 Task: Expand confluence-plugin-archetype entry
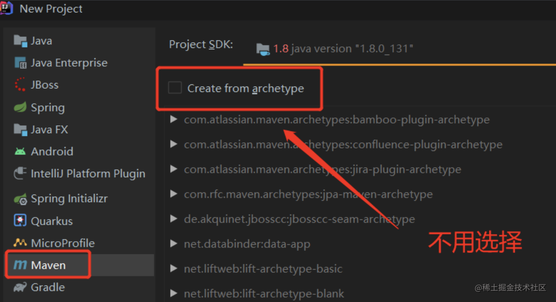pyautogui.click(x=174, y=144)
